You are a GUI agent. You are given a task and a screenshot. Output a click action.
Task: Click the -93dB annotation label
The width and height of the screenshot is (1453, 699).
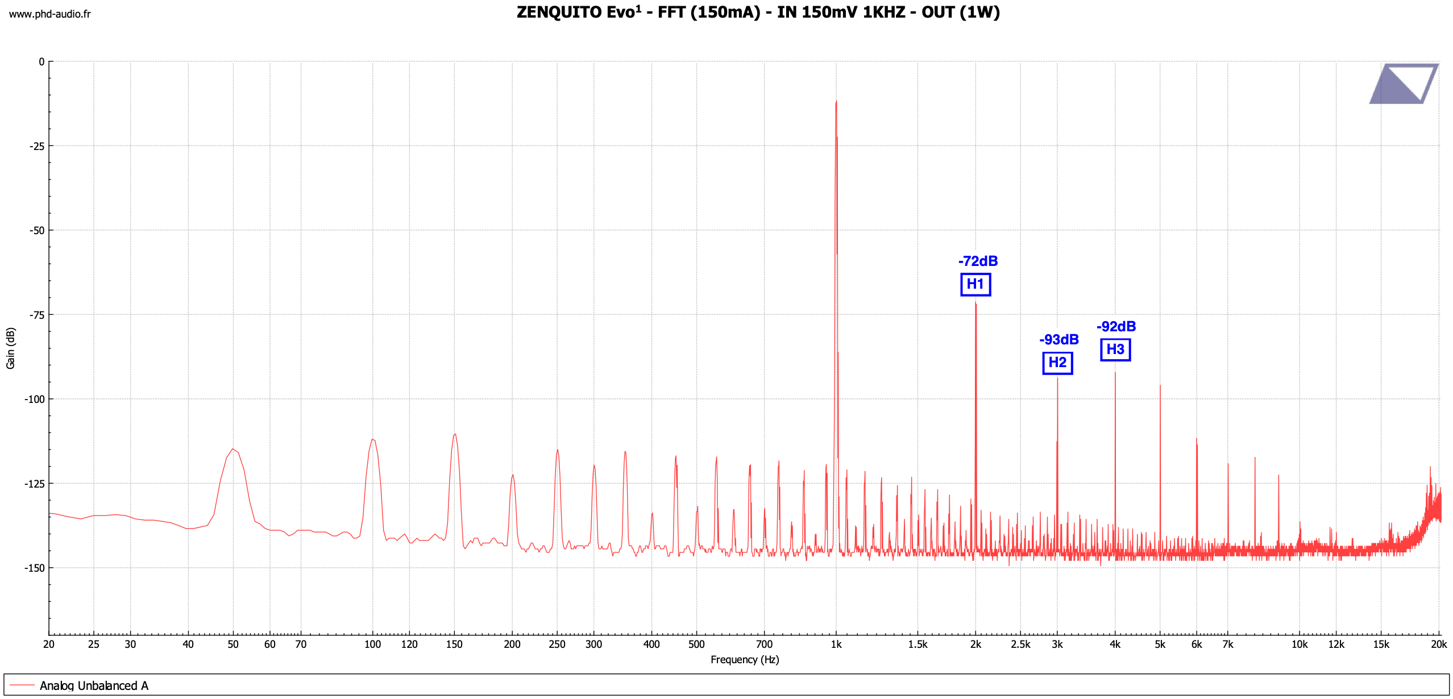(x=1058, y=340)
